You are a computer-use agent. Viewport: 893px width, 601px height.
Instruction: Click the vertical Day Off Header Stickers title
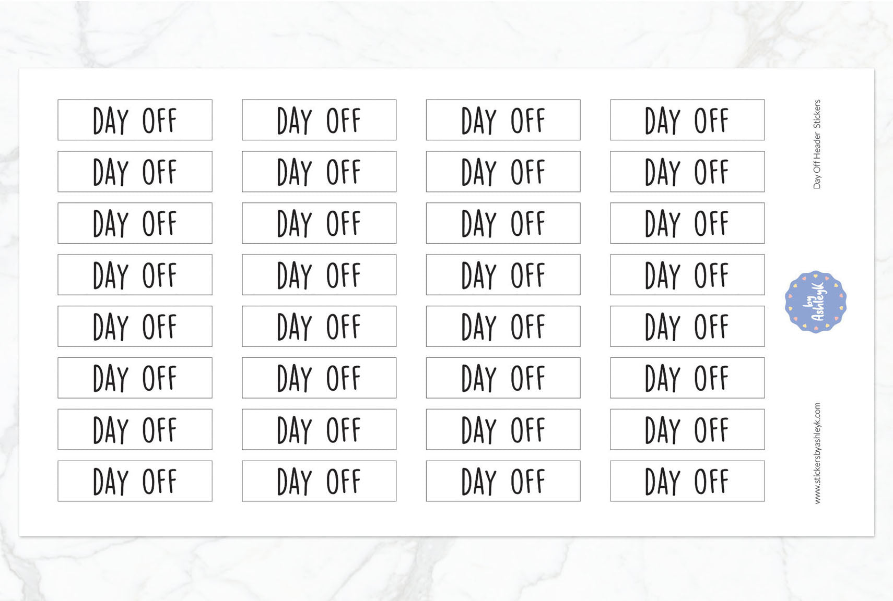click(817, 144)
